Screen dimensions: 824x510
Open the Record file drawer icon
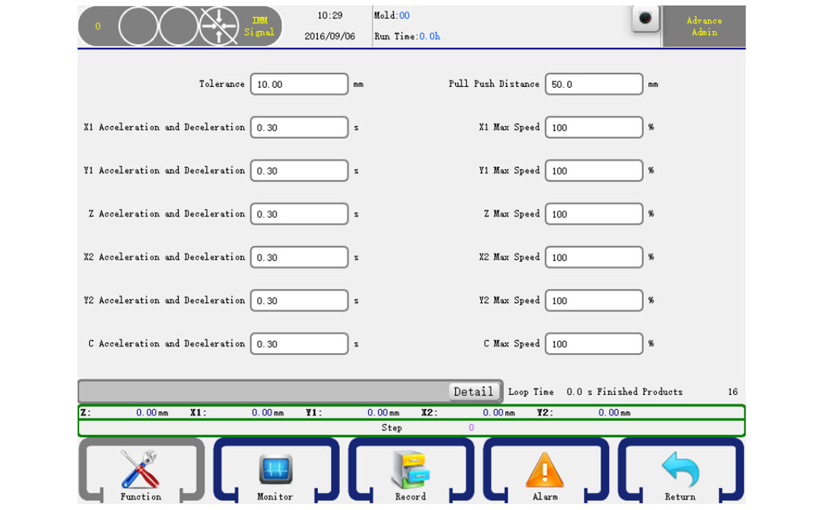410,470
